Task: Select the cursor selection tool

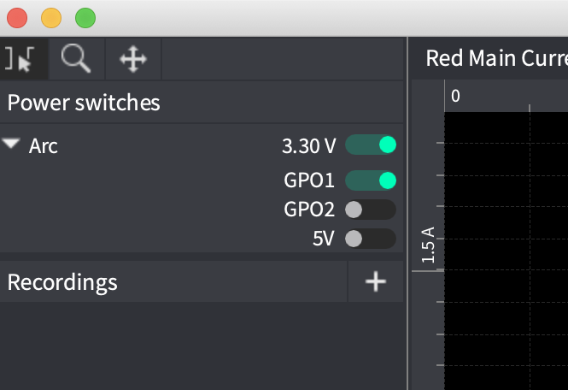Action: [x=20, y=59]
